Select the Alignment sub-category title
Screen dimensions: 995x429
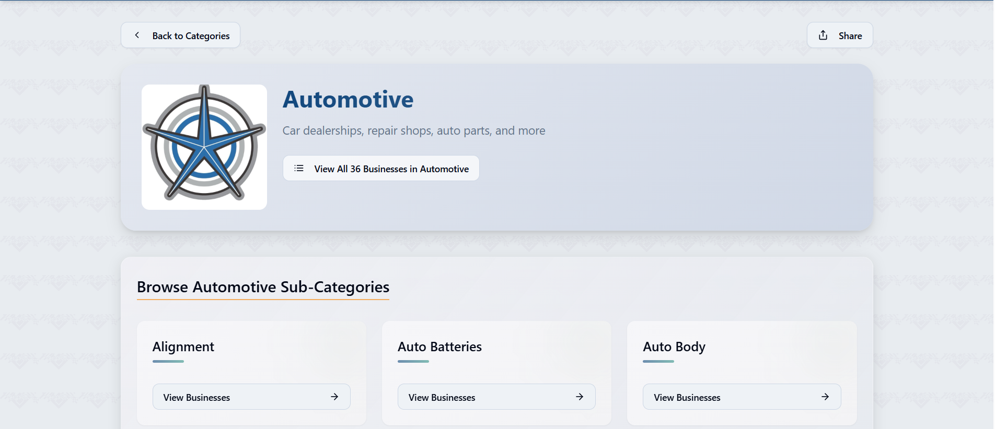pyautogui.click(x=183, y=347)
